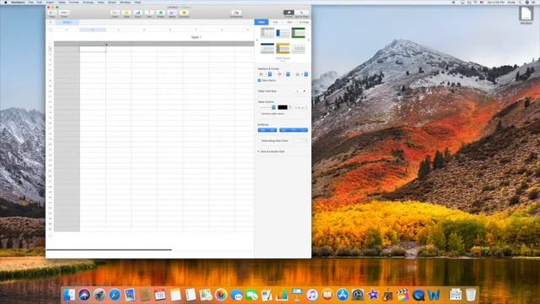The width and height of the screenshot is (540, 304).
Task: Toggle Outline table name checkbox
Action: [259, 114]
